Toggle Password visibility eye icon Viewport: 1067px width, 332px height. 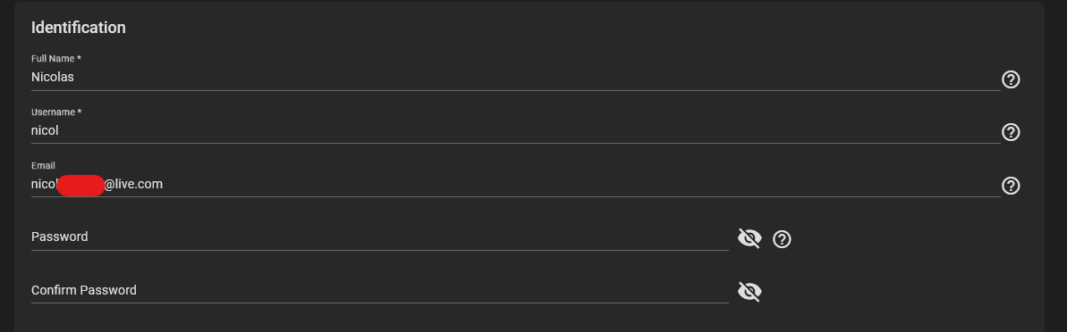pyautogui.click(x=749, y=238)
